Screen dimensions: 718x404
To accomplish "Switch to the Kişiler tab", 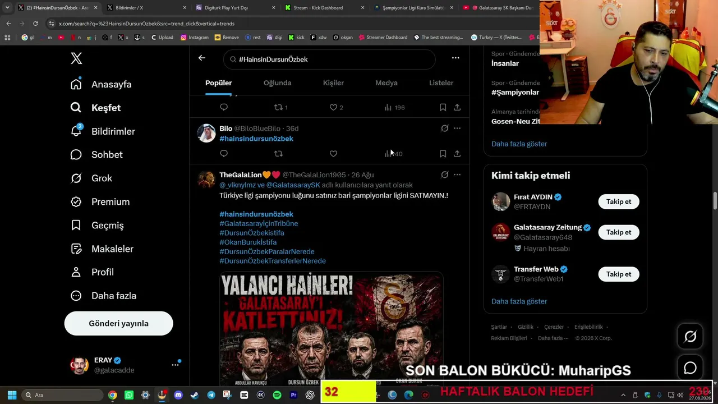I will (x=333, y=83).
